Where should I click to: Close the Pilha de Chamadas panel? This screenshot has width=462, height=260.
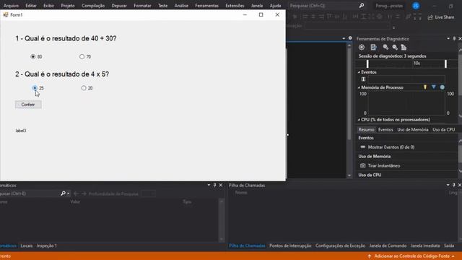(460, 185)
